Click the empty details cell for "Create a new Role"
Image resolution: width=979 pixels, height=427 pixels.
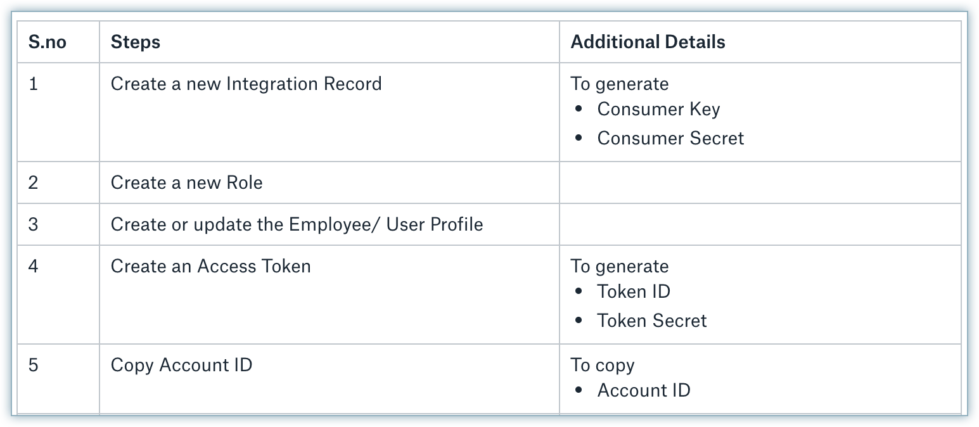[x=759, y=183]
